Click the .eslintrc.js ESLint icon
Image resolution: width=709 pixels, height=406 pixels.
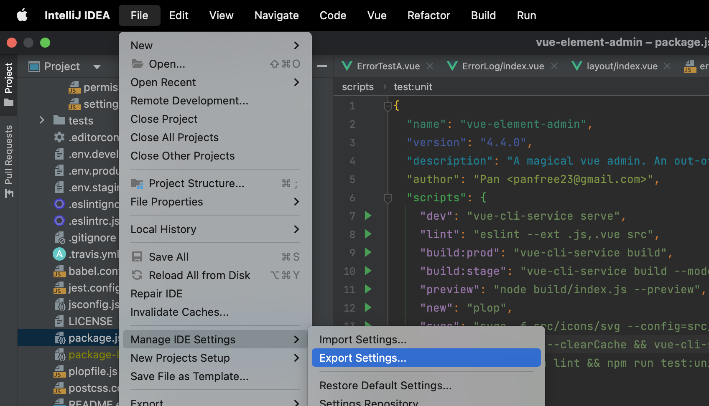60,221
